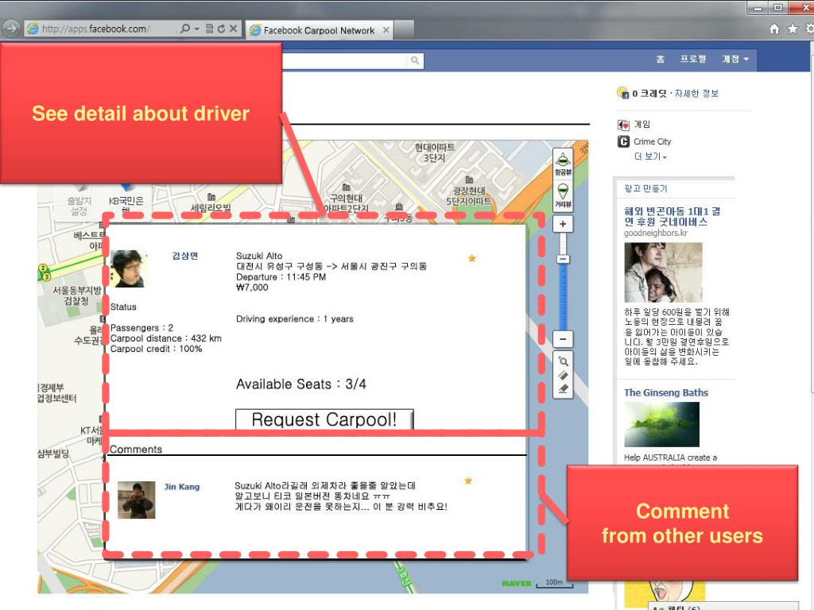
Task: Open the address bar dropdown arrow
Action: pos(197,29)
